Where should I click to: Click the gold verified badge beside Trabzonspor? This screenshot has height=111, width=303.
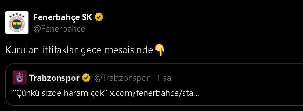pos(86,78)
